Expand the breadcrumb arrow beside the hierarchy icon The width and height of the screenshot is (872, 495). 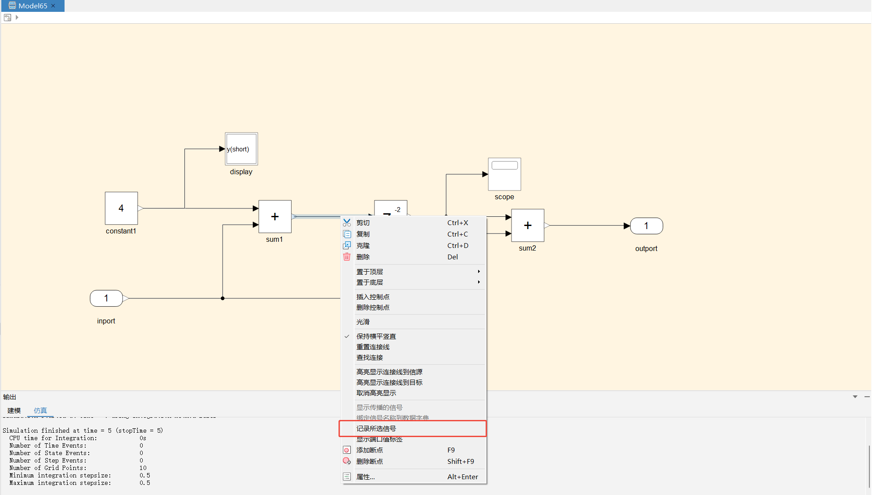pyautogui.click(x=17, y=18)
